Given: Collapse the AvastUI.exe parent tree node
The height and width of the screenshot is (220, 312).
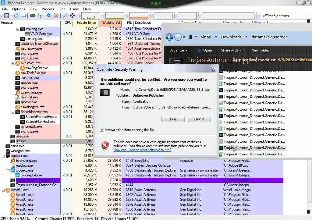Looking at the screenshot, I should click(x=3, y=190).
